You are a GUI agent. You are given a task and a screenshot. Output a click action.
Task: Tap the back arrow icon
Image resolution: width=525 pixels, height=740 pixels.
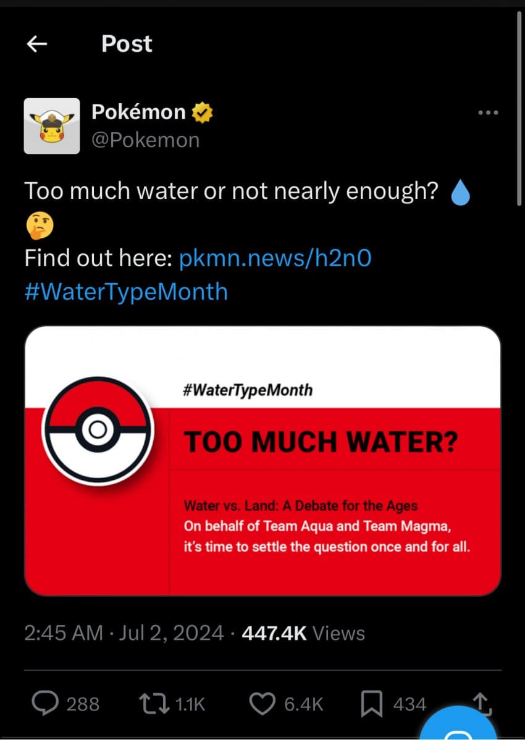click(38, 44)
